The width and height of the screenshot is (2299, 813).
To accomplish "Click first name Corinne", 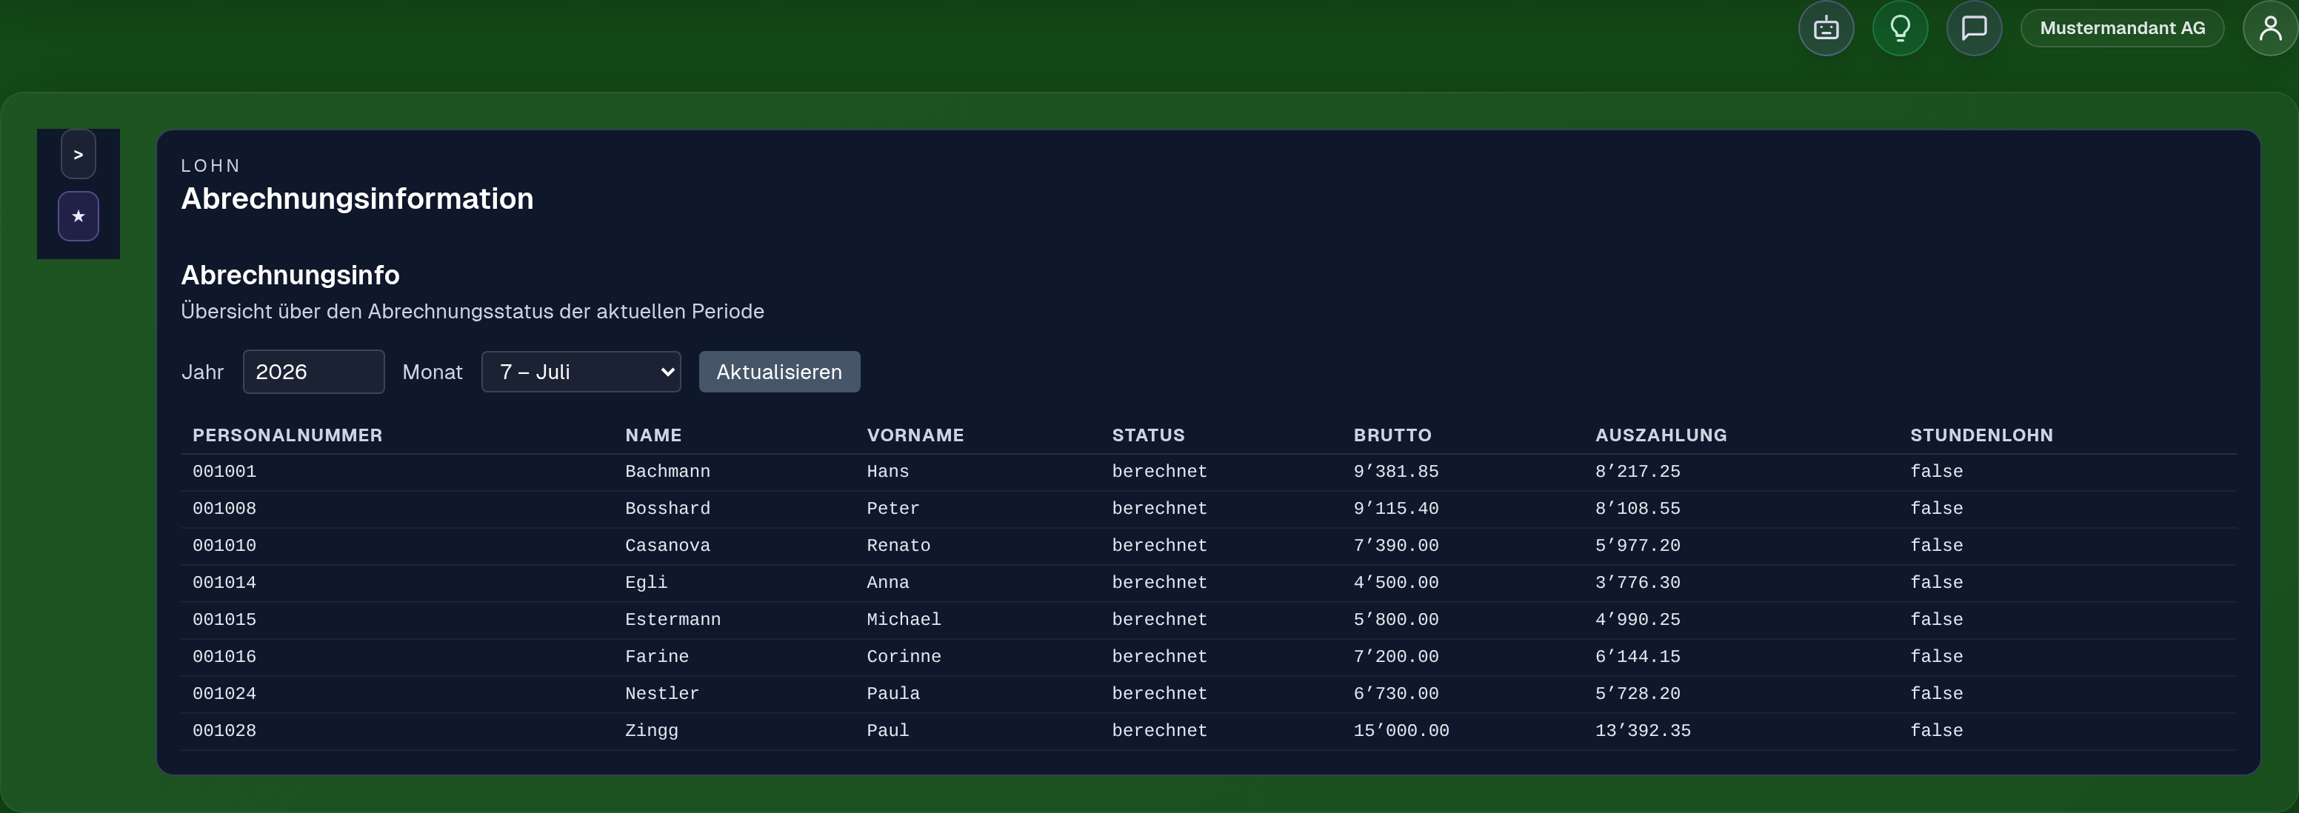I will coord(903,657).
